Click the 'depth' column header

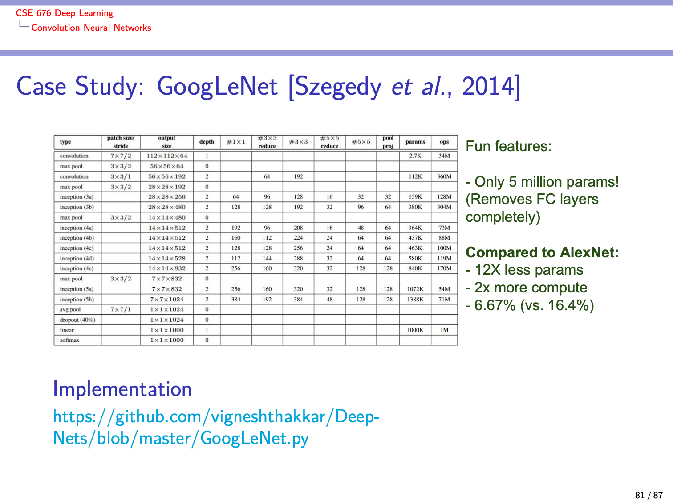click(x=207, y=142)
